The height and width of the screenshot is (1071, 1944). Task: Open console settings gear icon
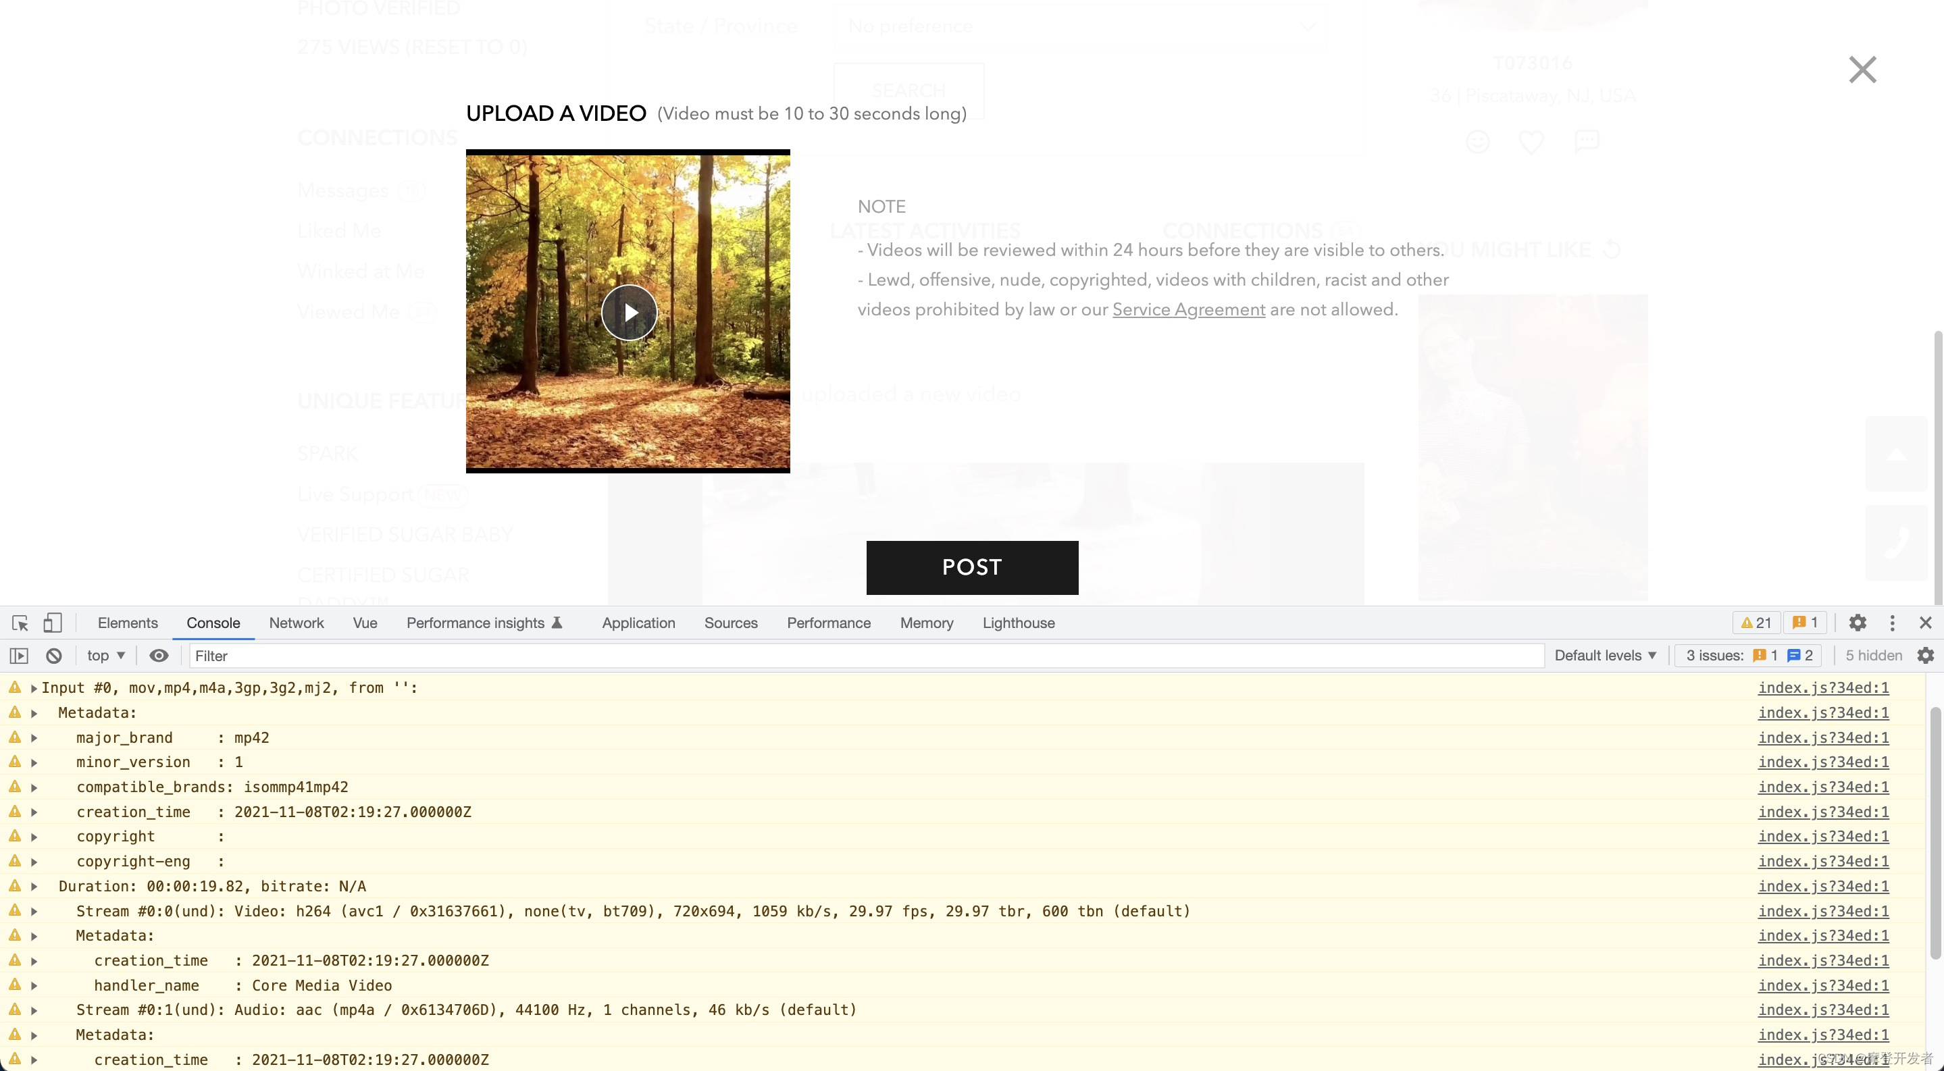click(1925, 656)
